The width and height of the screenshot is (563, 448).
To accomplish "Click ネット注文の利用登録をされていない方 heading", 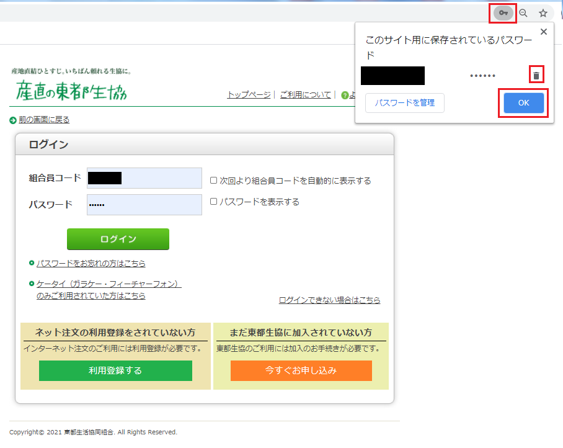I will (115, 333).
